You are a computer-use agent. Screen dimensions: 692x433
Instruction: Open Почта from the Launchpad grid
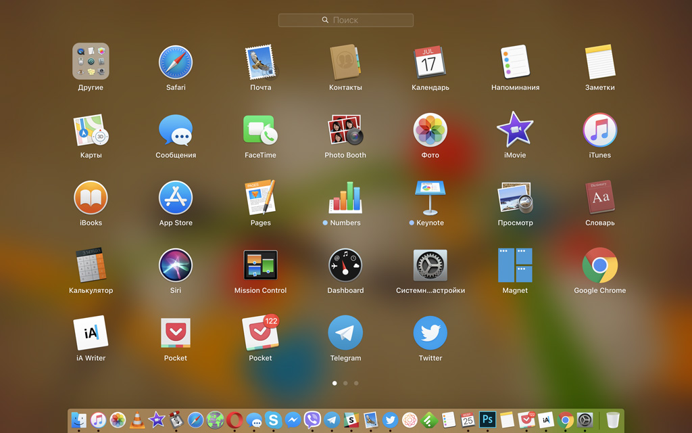pos(260,62)
